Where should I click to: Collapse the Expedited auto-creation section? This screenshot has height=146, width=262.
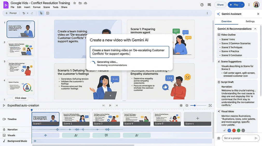click(x=4, y=106)
